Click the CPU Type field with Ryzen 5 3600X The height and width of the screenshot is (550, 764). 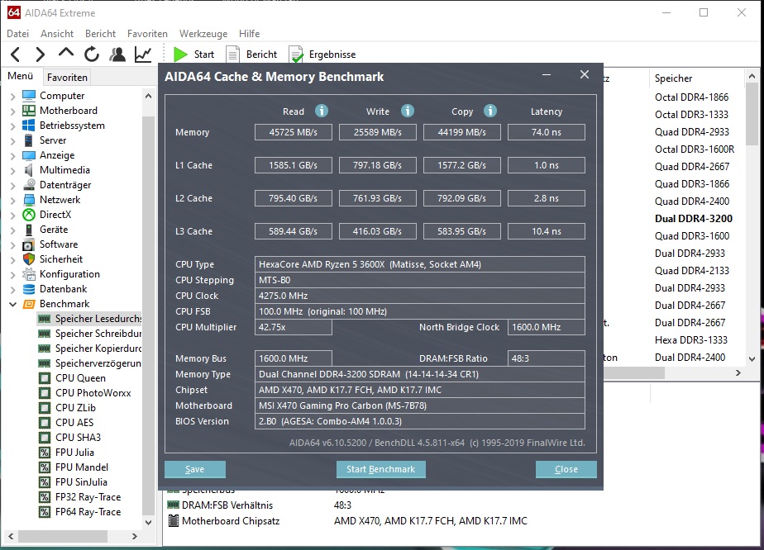(419, 264)
